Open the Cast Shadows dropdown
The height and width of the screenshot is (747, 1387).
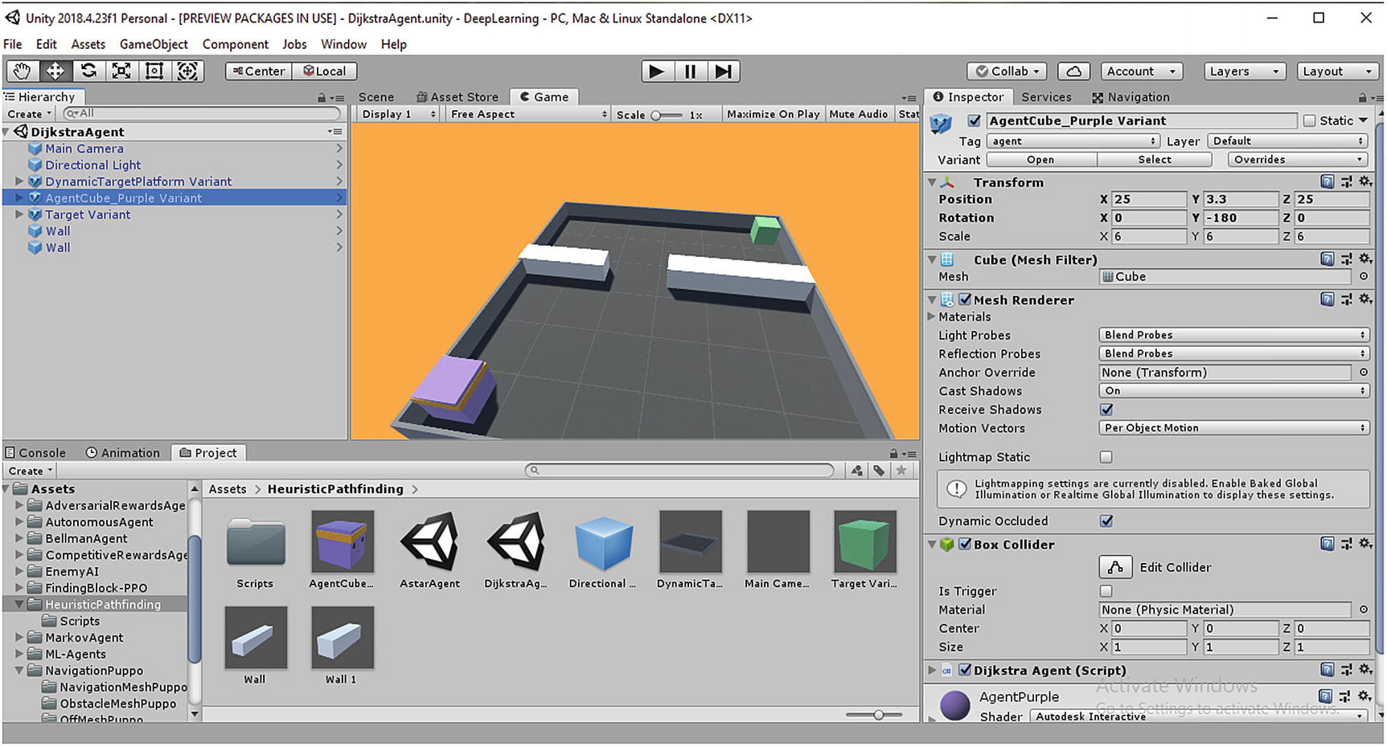pyautogui.click(x=1233, y=391)
